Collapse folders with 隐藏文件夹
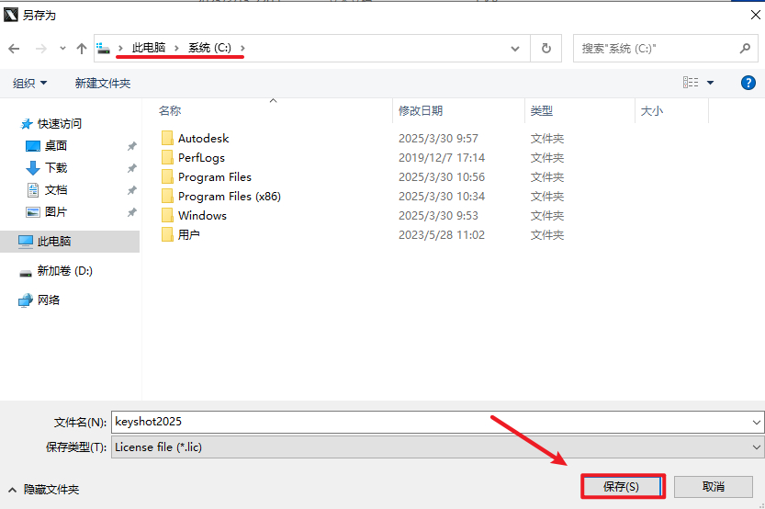This screenshot has height=509, width=765. [43, 489]
